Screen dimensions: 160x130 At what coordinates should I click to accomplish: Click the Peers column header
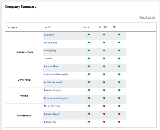[86, 27]
